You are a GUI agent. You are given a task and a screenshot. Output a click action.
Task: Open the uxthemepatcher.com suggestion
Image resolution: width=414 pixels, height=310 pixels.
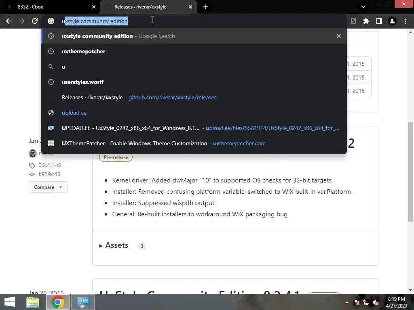[194, 143]
